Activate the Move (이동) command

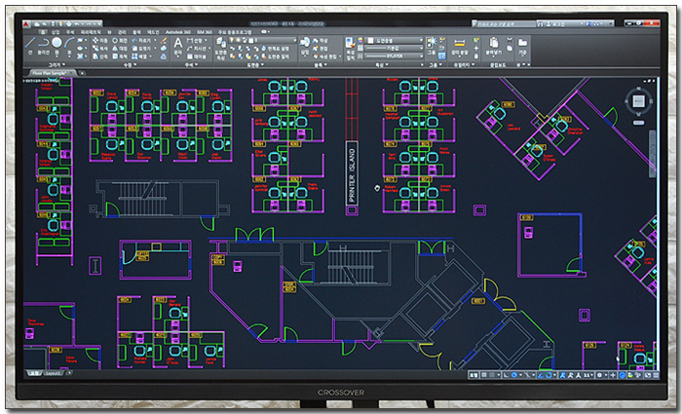(x=100, y=41)
